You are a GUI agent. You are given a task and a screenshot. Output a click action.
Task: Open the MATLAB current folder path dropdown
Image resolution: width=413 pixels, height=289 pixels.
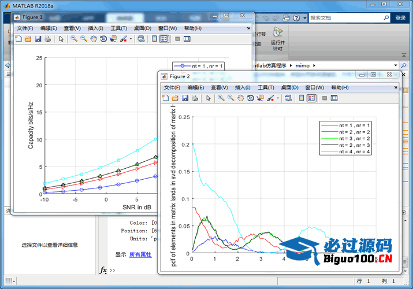click(x=395, y=66)
